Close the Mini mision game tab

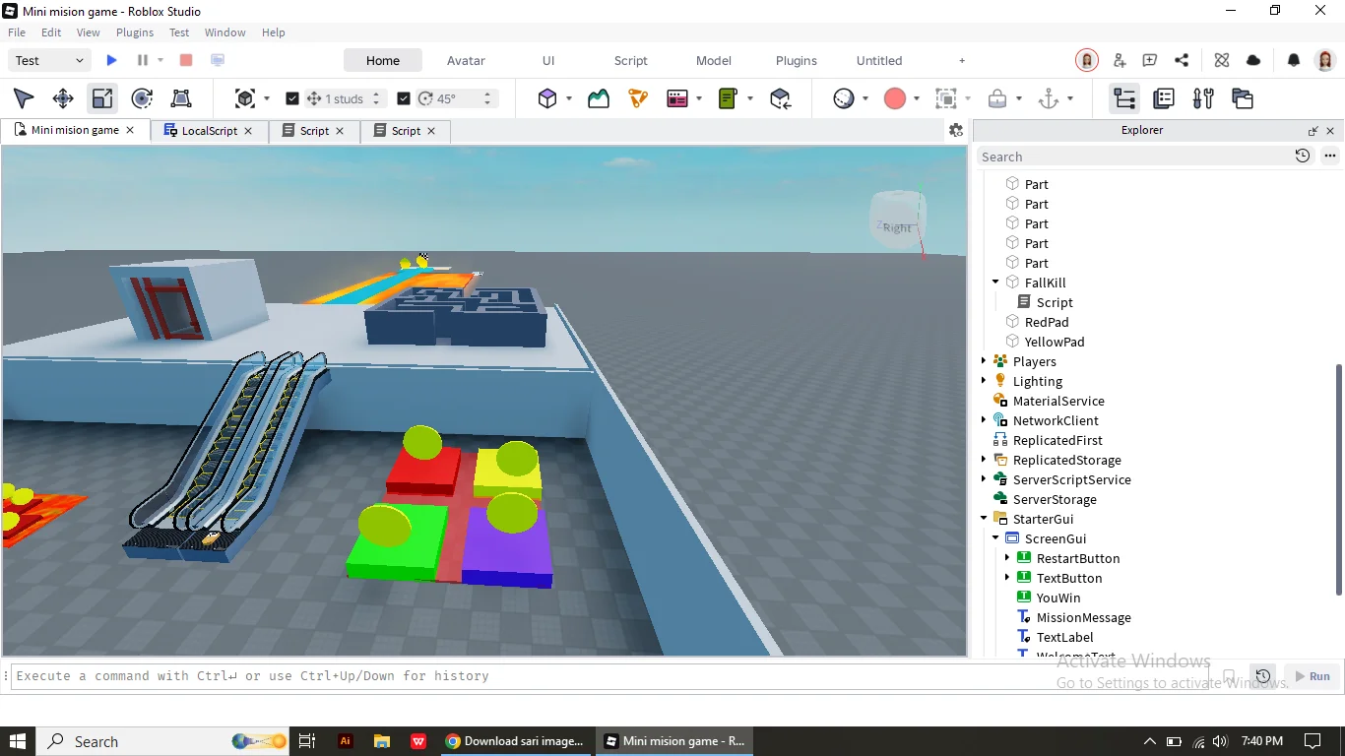point(130,130)
